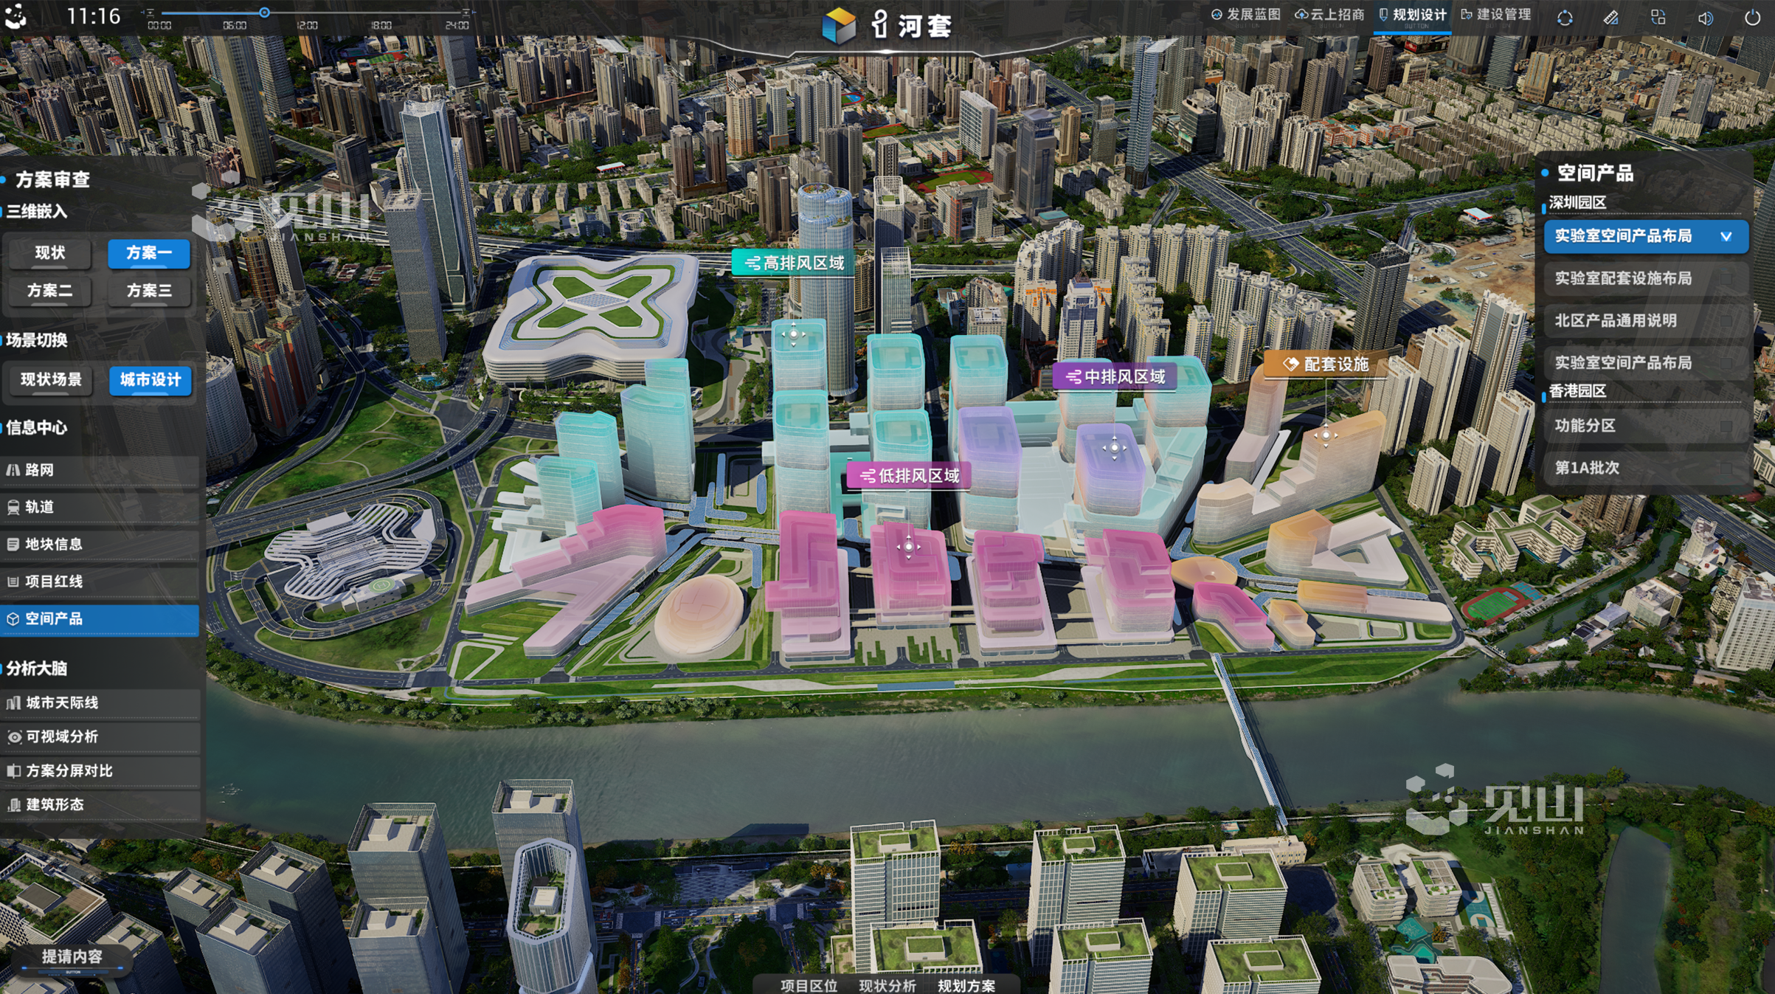Screen dimensions: 1775x994
Task: Enable 实验室配套设施布局 checkbox
Action: 1726,278
